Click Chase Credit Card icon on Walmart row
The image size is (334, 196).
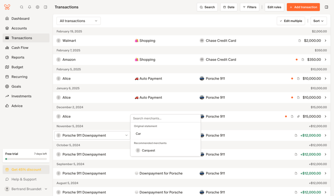(x=202, y=40)
